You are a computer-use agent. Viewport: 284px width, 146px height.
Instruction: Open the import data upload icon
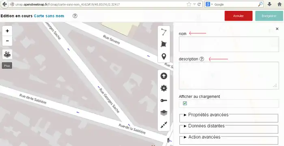(164, 76)
